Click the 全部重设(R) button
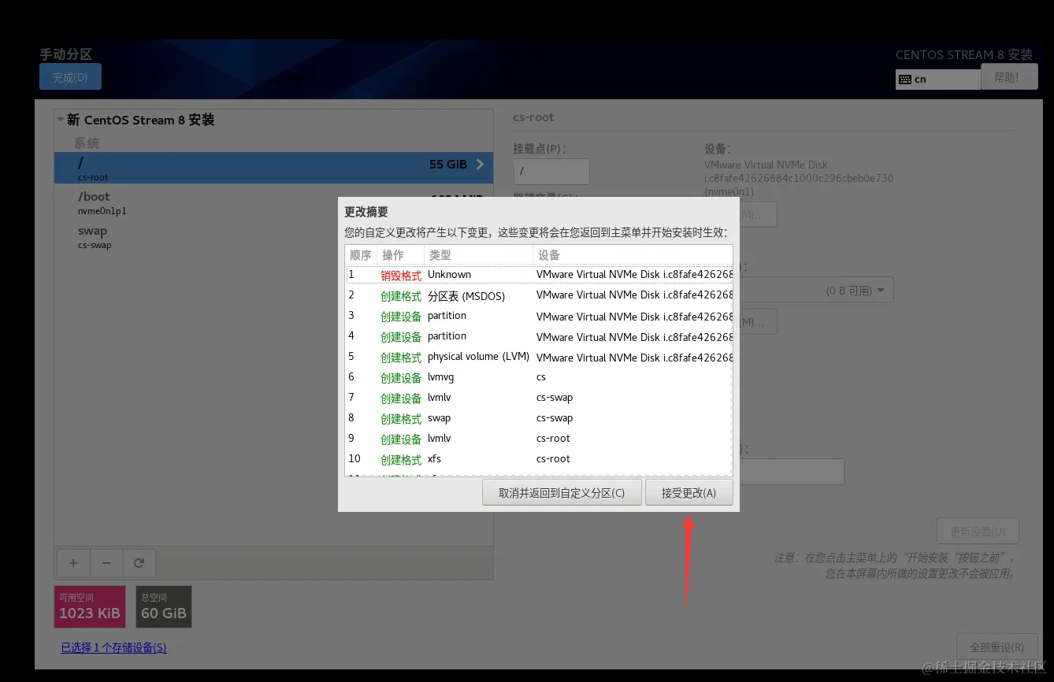 [x=996, y=646]
